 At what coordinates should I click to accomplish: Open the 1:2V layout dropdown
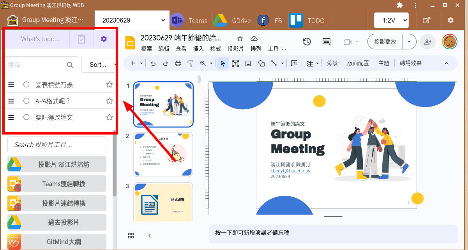click(391, 20)
